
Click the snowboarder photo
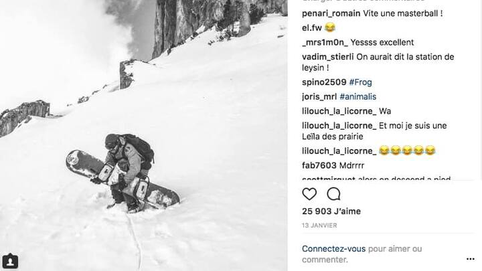click(x=143, y=135)
